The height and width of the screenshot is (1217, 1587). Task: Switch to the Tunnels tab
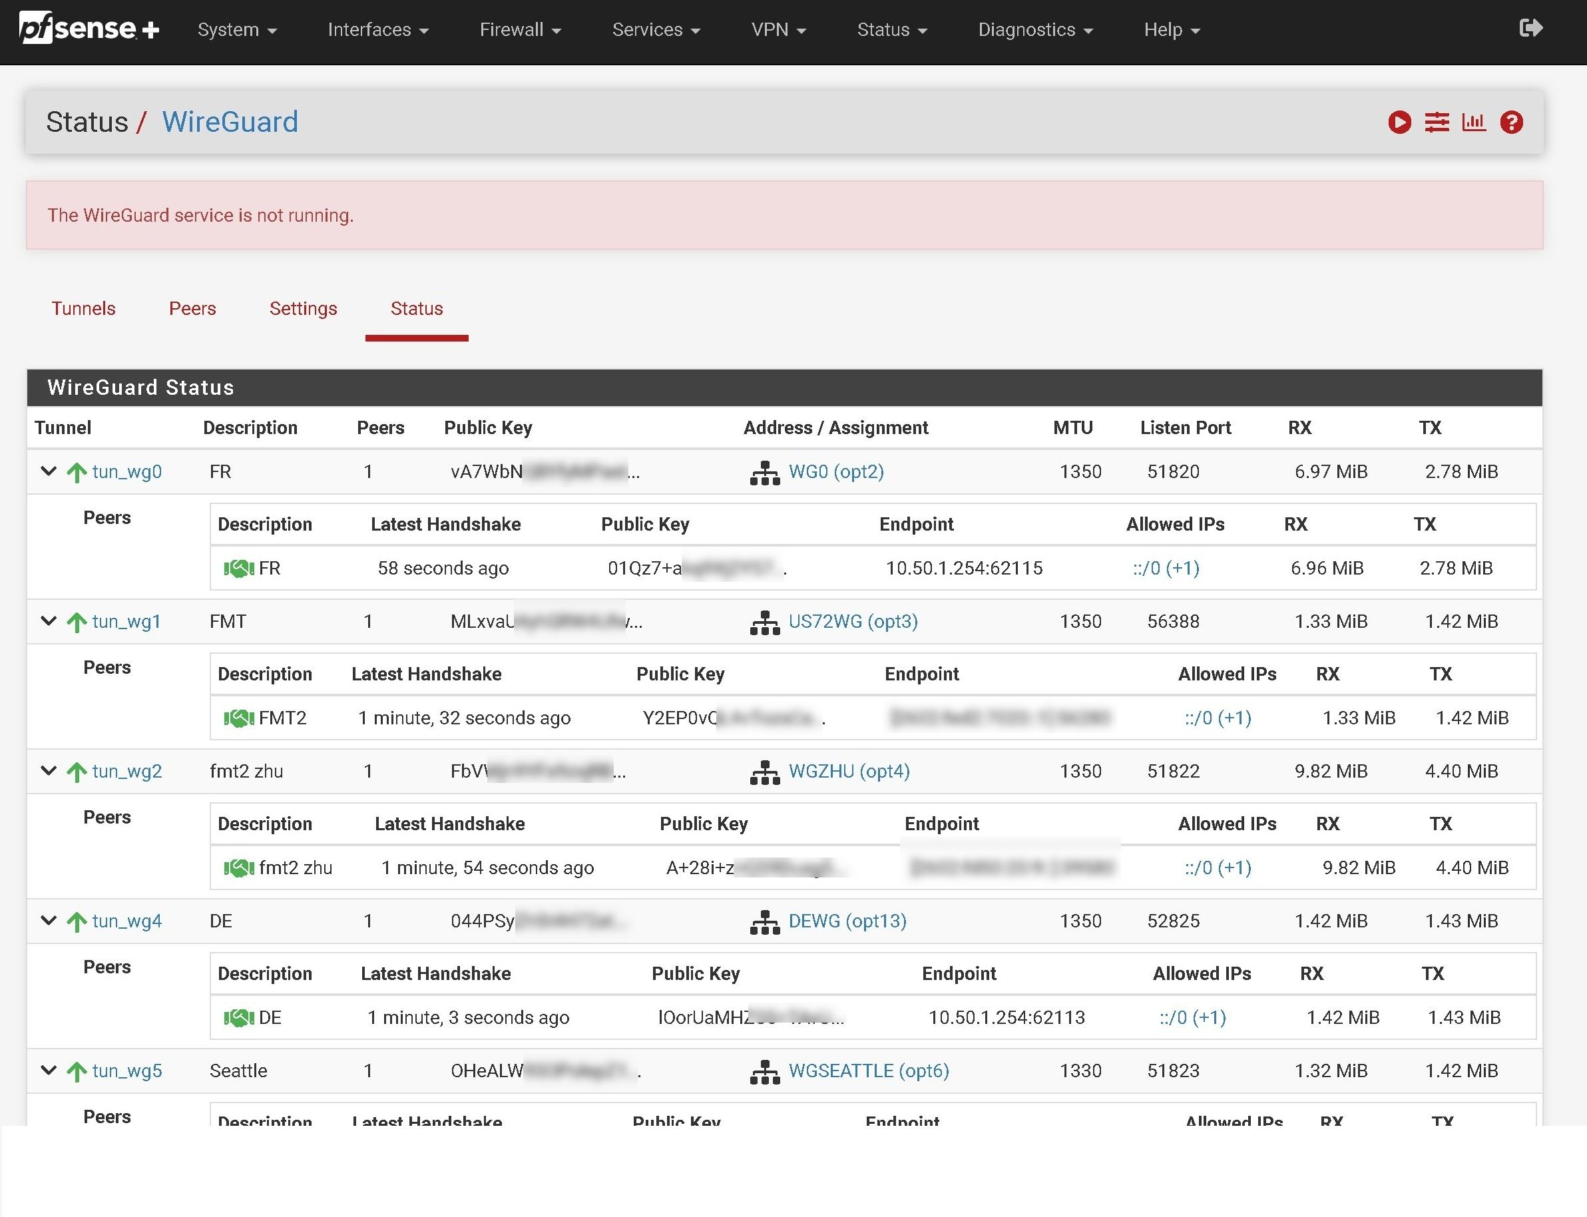point(83,309)
